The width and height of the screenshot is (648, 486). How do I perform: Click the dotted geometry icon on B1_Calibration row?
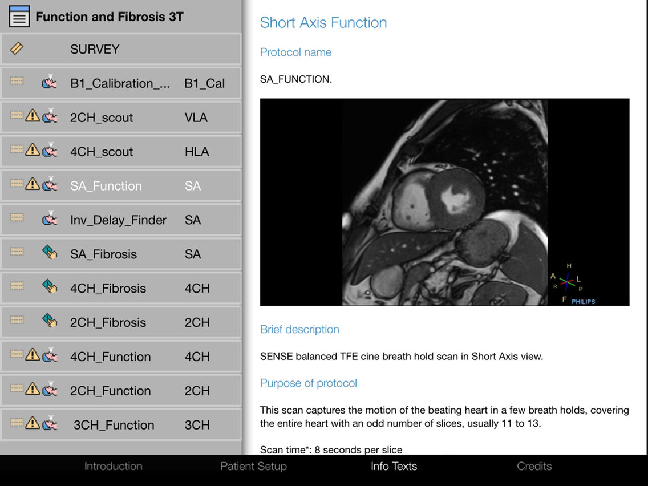tap(16, 82)
